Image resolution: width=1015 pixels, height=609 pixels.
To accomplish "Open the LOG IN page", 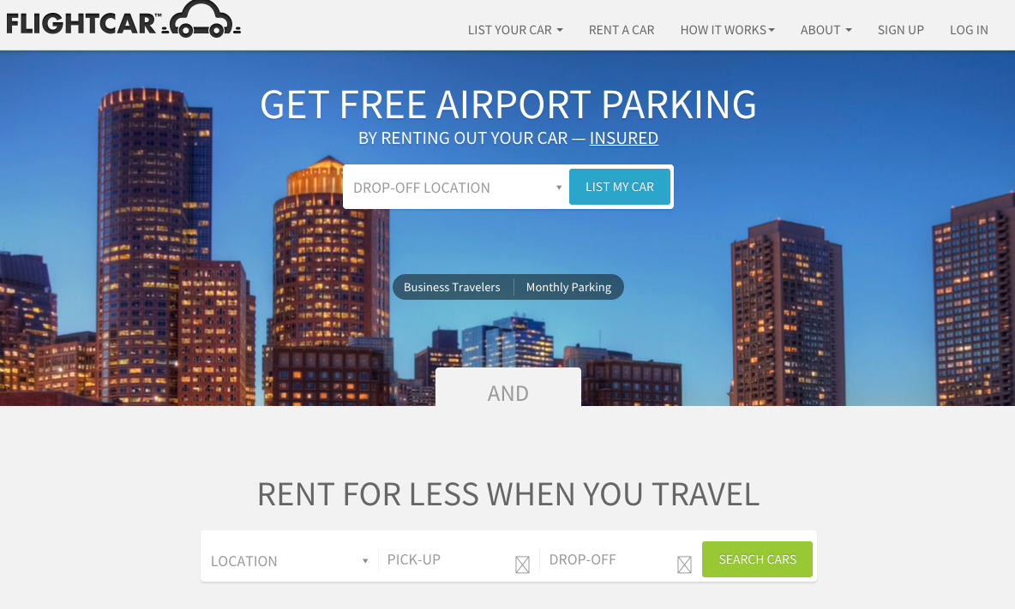I will pyautogui.click(x=969, y=30).
